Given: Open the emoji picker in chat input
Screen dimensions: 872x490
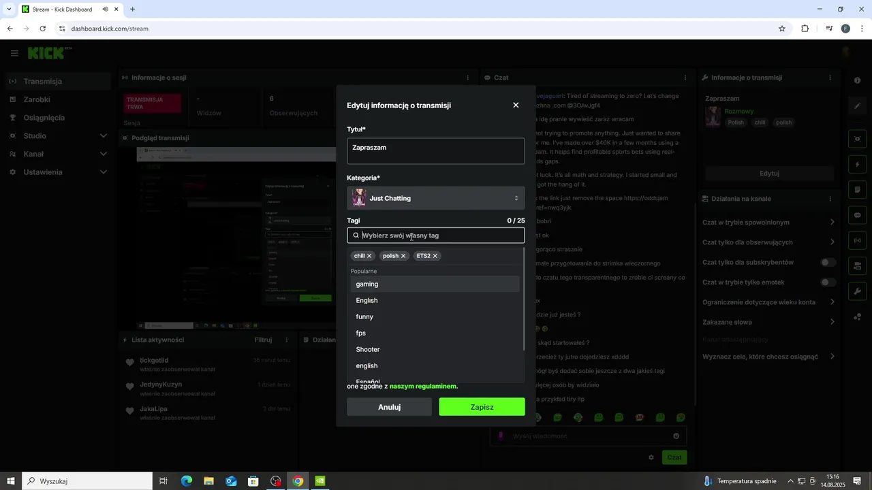Looking at the screenshot, I should pos(676,436).
